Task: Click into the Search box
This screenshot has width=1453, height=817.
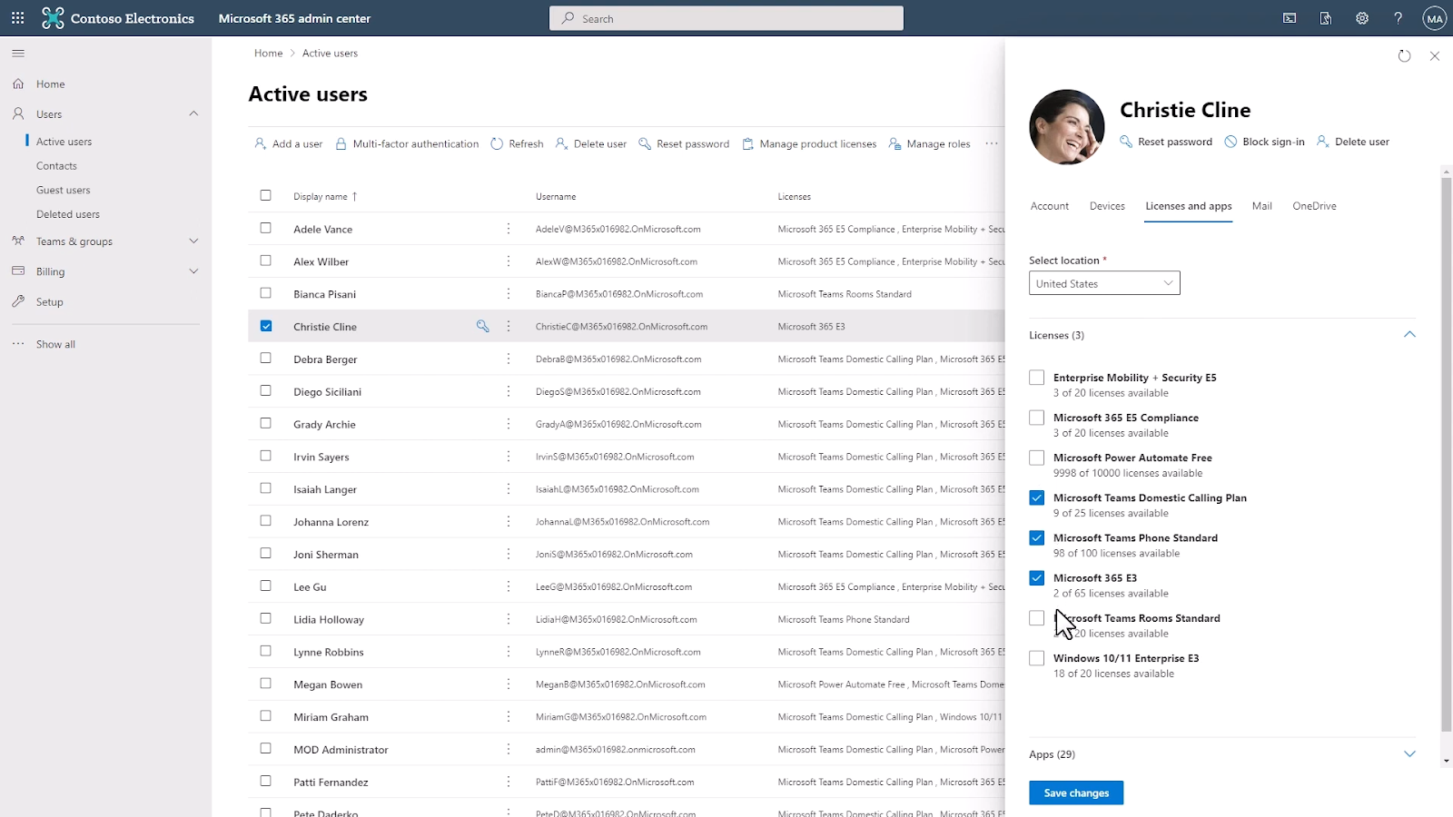Action: [726, 18]
